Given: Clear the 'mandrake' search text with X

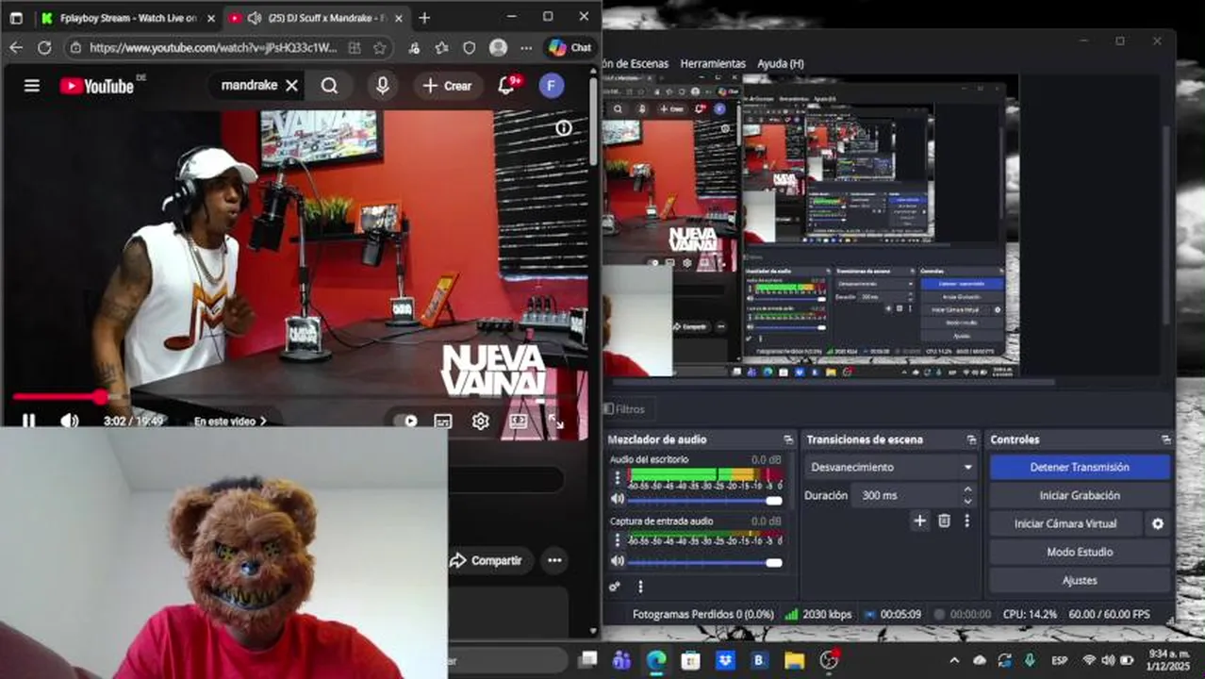Looking at the screenshot, I should click(291, 86).
